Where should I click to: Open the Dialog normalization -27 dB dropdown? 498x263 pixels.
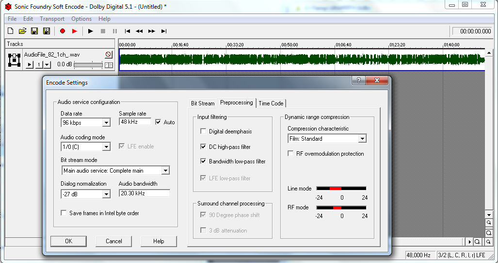point(106,194)
